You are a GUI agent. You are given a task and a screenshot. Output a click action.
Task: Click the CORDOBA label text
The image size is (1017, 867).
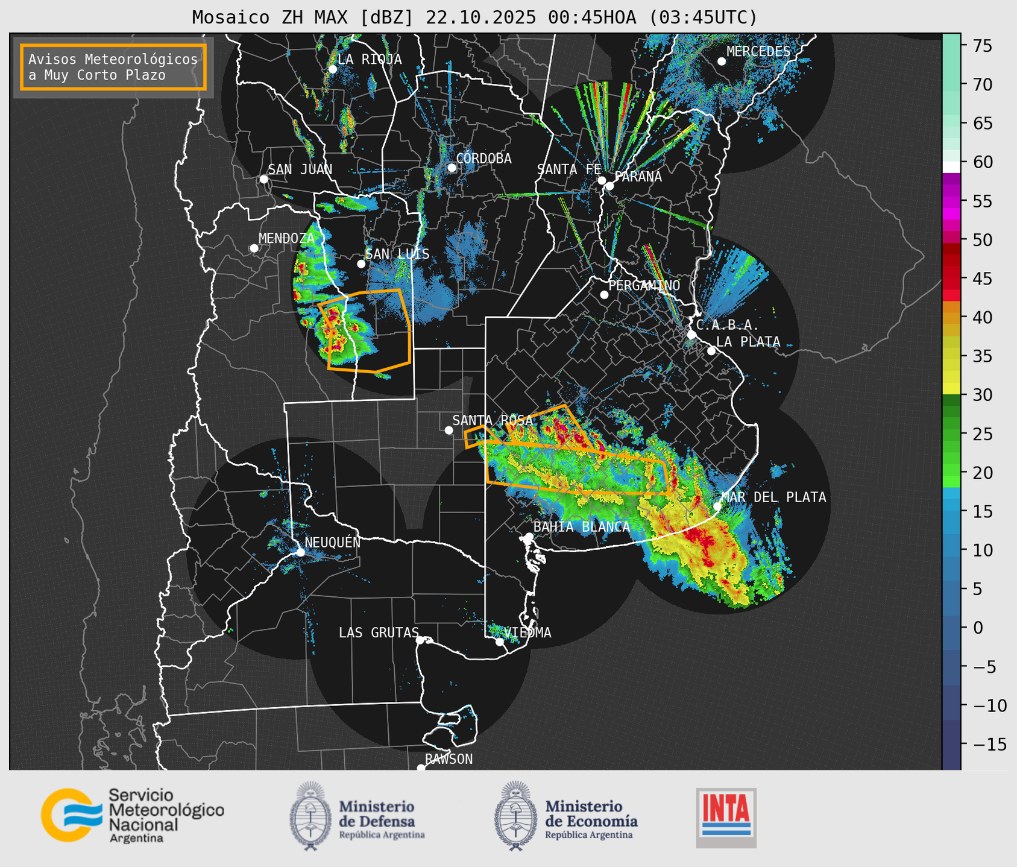click(484, 159)
